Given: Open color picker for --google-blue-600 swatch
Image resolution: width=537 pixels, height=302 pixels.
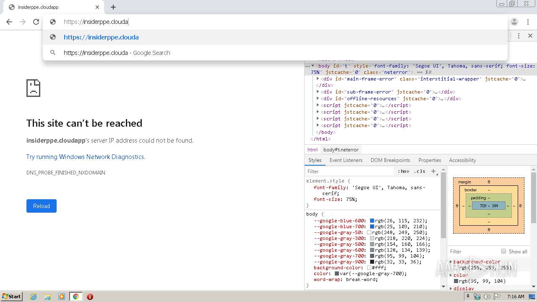Looking at the screenshot, I should (x=372, y=221).
